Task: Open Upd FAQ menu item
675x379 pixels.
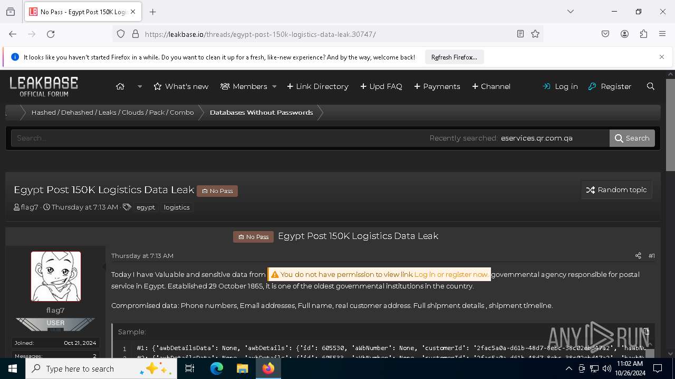Action: tap(381, 86)
